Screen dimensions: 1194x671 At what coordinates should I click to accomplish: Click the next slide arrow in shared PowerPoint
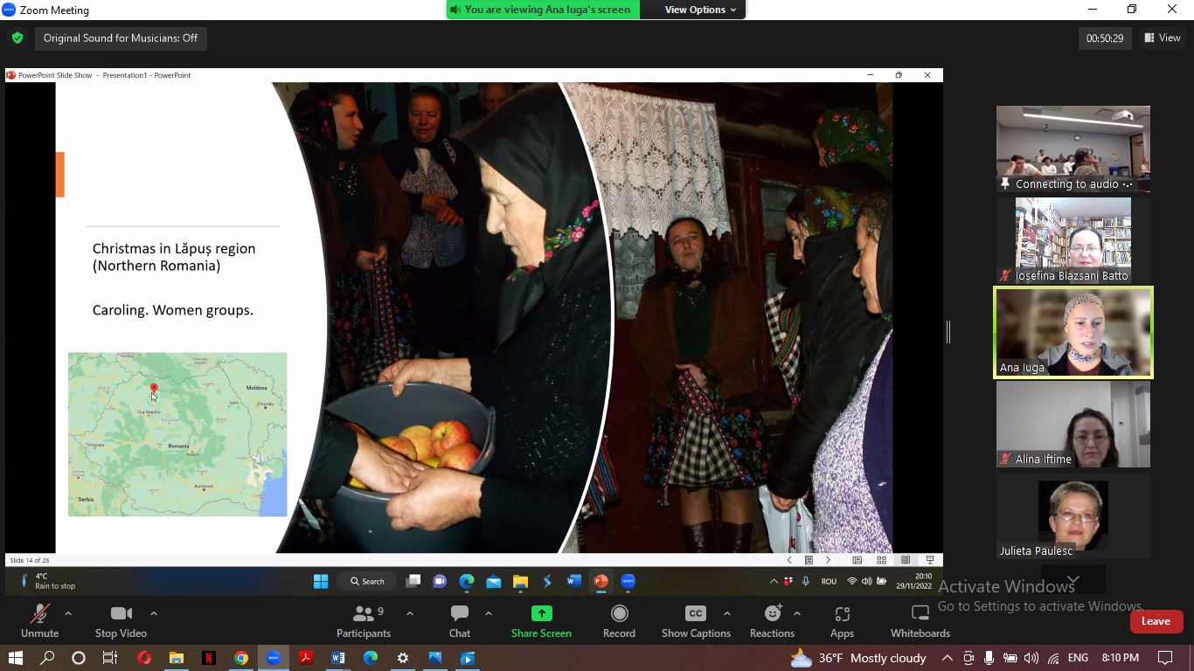point(829,560)
